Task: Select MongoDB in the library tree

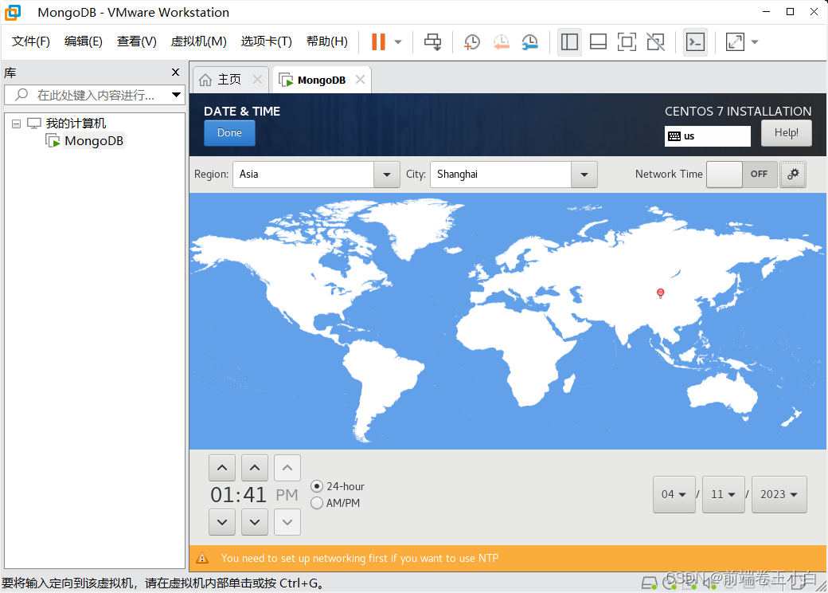Action: 93,141
